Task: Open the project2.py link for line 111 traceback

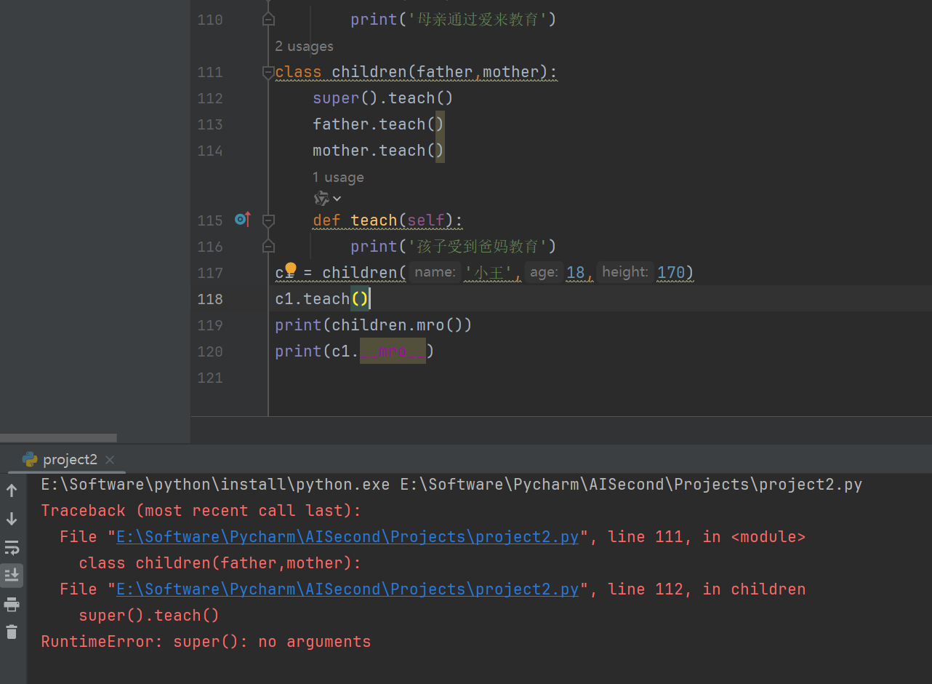Action: [348, 537]
